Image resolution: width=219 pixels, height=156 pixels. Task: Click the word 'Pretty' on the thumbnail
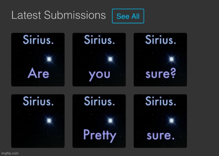[100, 136]
